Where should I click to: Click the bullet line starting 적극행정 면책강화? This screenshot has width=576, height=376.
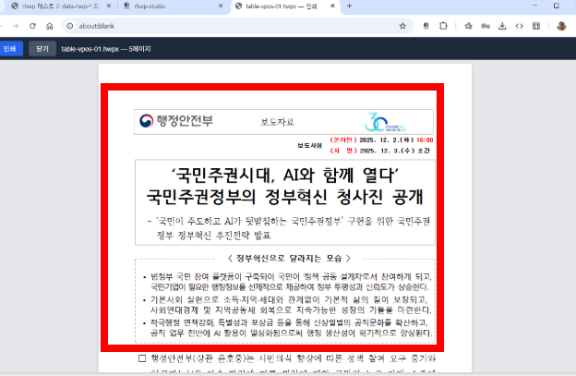pos(285,322)
